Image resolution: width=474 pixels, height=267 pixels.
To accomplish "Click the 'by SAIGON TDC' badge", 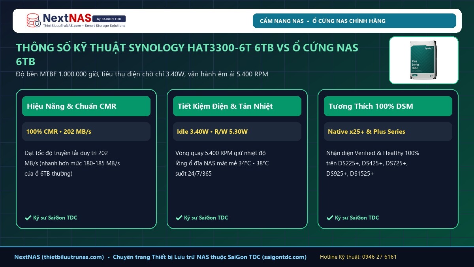I will click(109, 19).
